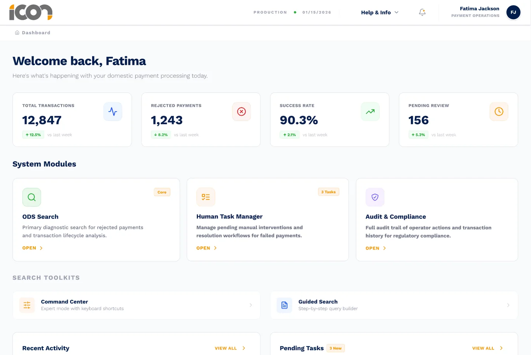Screen dimensions: 531x355
Task: Click the arrow next to Audit & Compliance OPEN
Action: coord(385,248)
